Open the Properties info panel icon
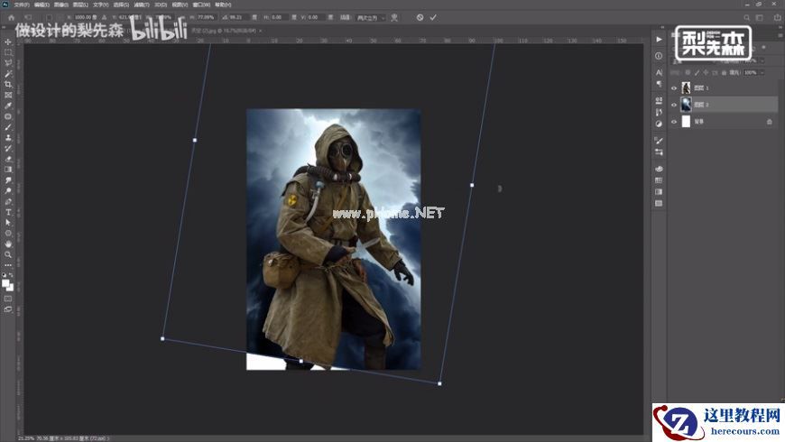This screenshot has height=442, width=785. [659, 56]
